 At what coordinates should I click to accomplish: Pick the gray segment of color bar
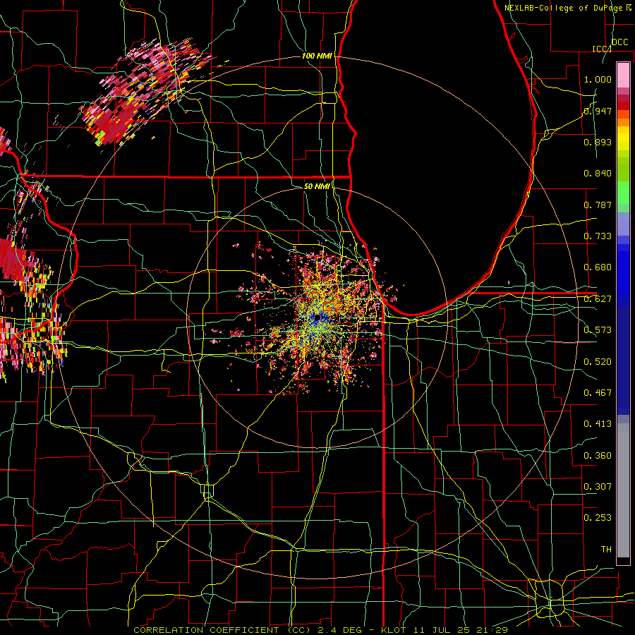point(623,490)
